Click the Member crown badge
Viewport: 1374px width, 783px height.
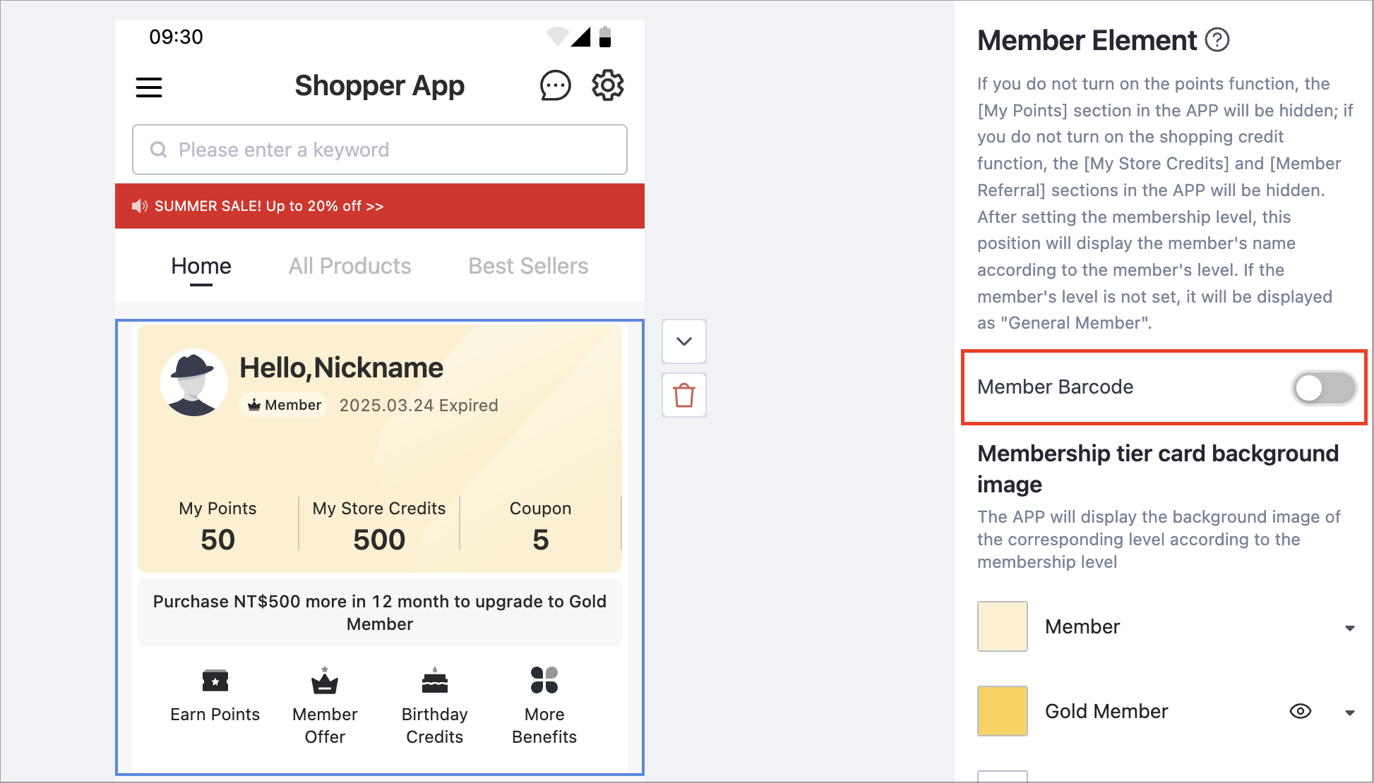point(284,405)
